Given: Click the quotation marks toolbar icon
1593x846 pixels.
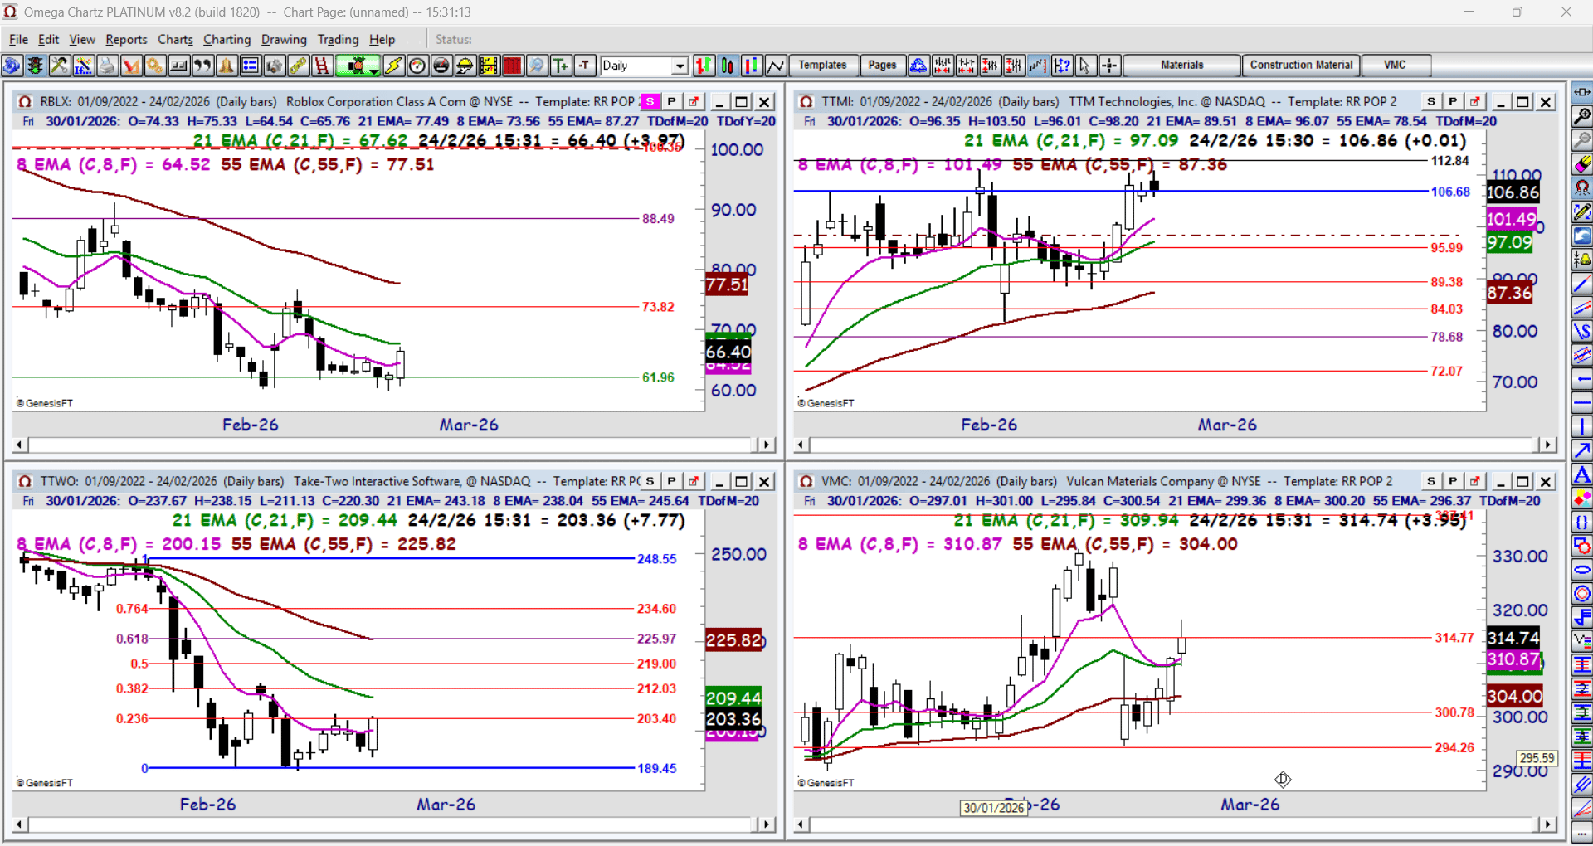Looking at the screenshot, I should coord(202,66).
